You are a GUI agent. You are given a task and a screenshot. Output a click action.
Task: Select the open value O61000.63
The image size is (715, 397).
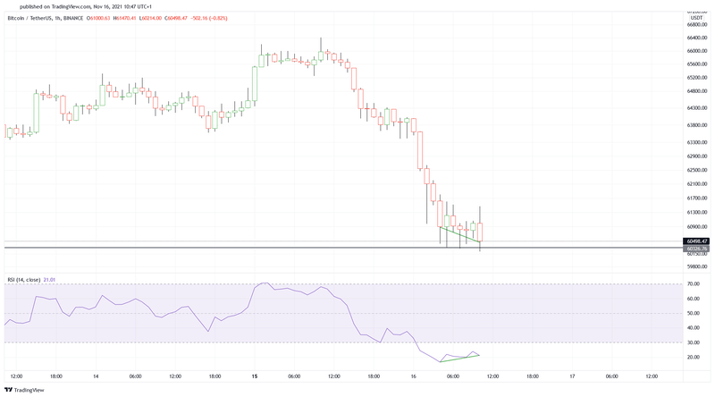tap(99, 18)
